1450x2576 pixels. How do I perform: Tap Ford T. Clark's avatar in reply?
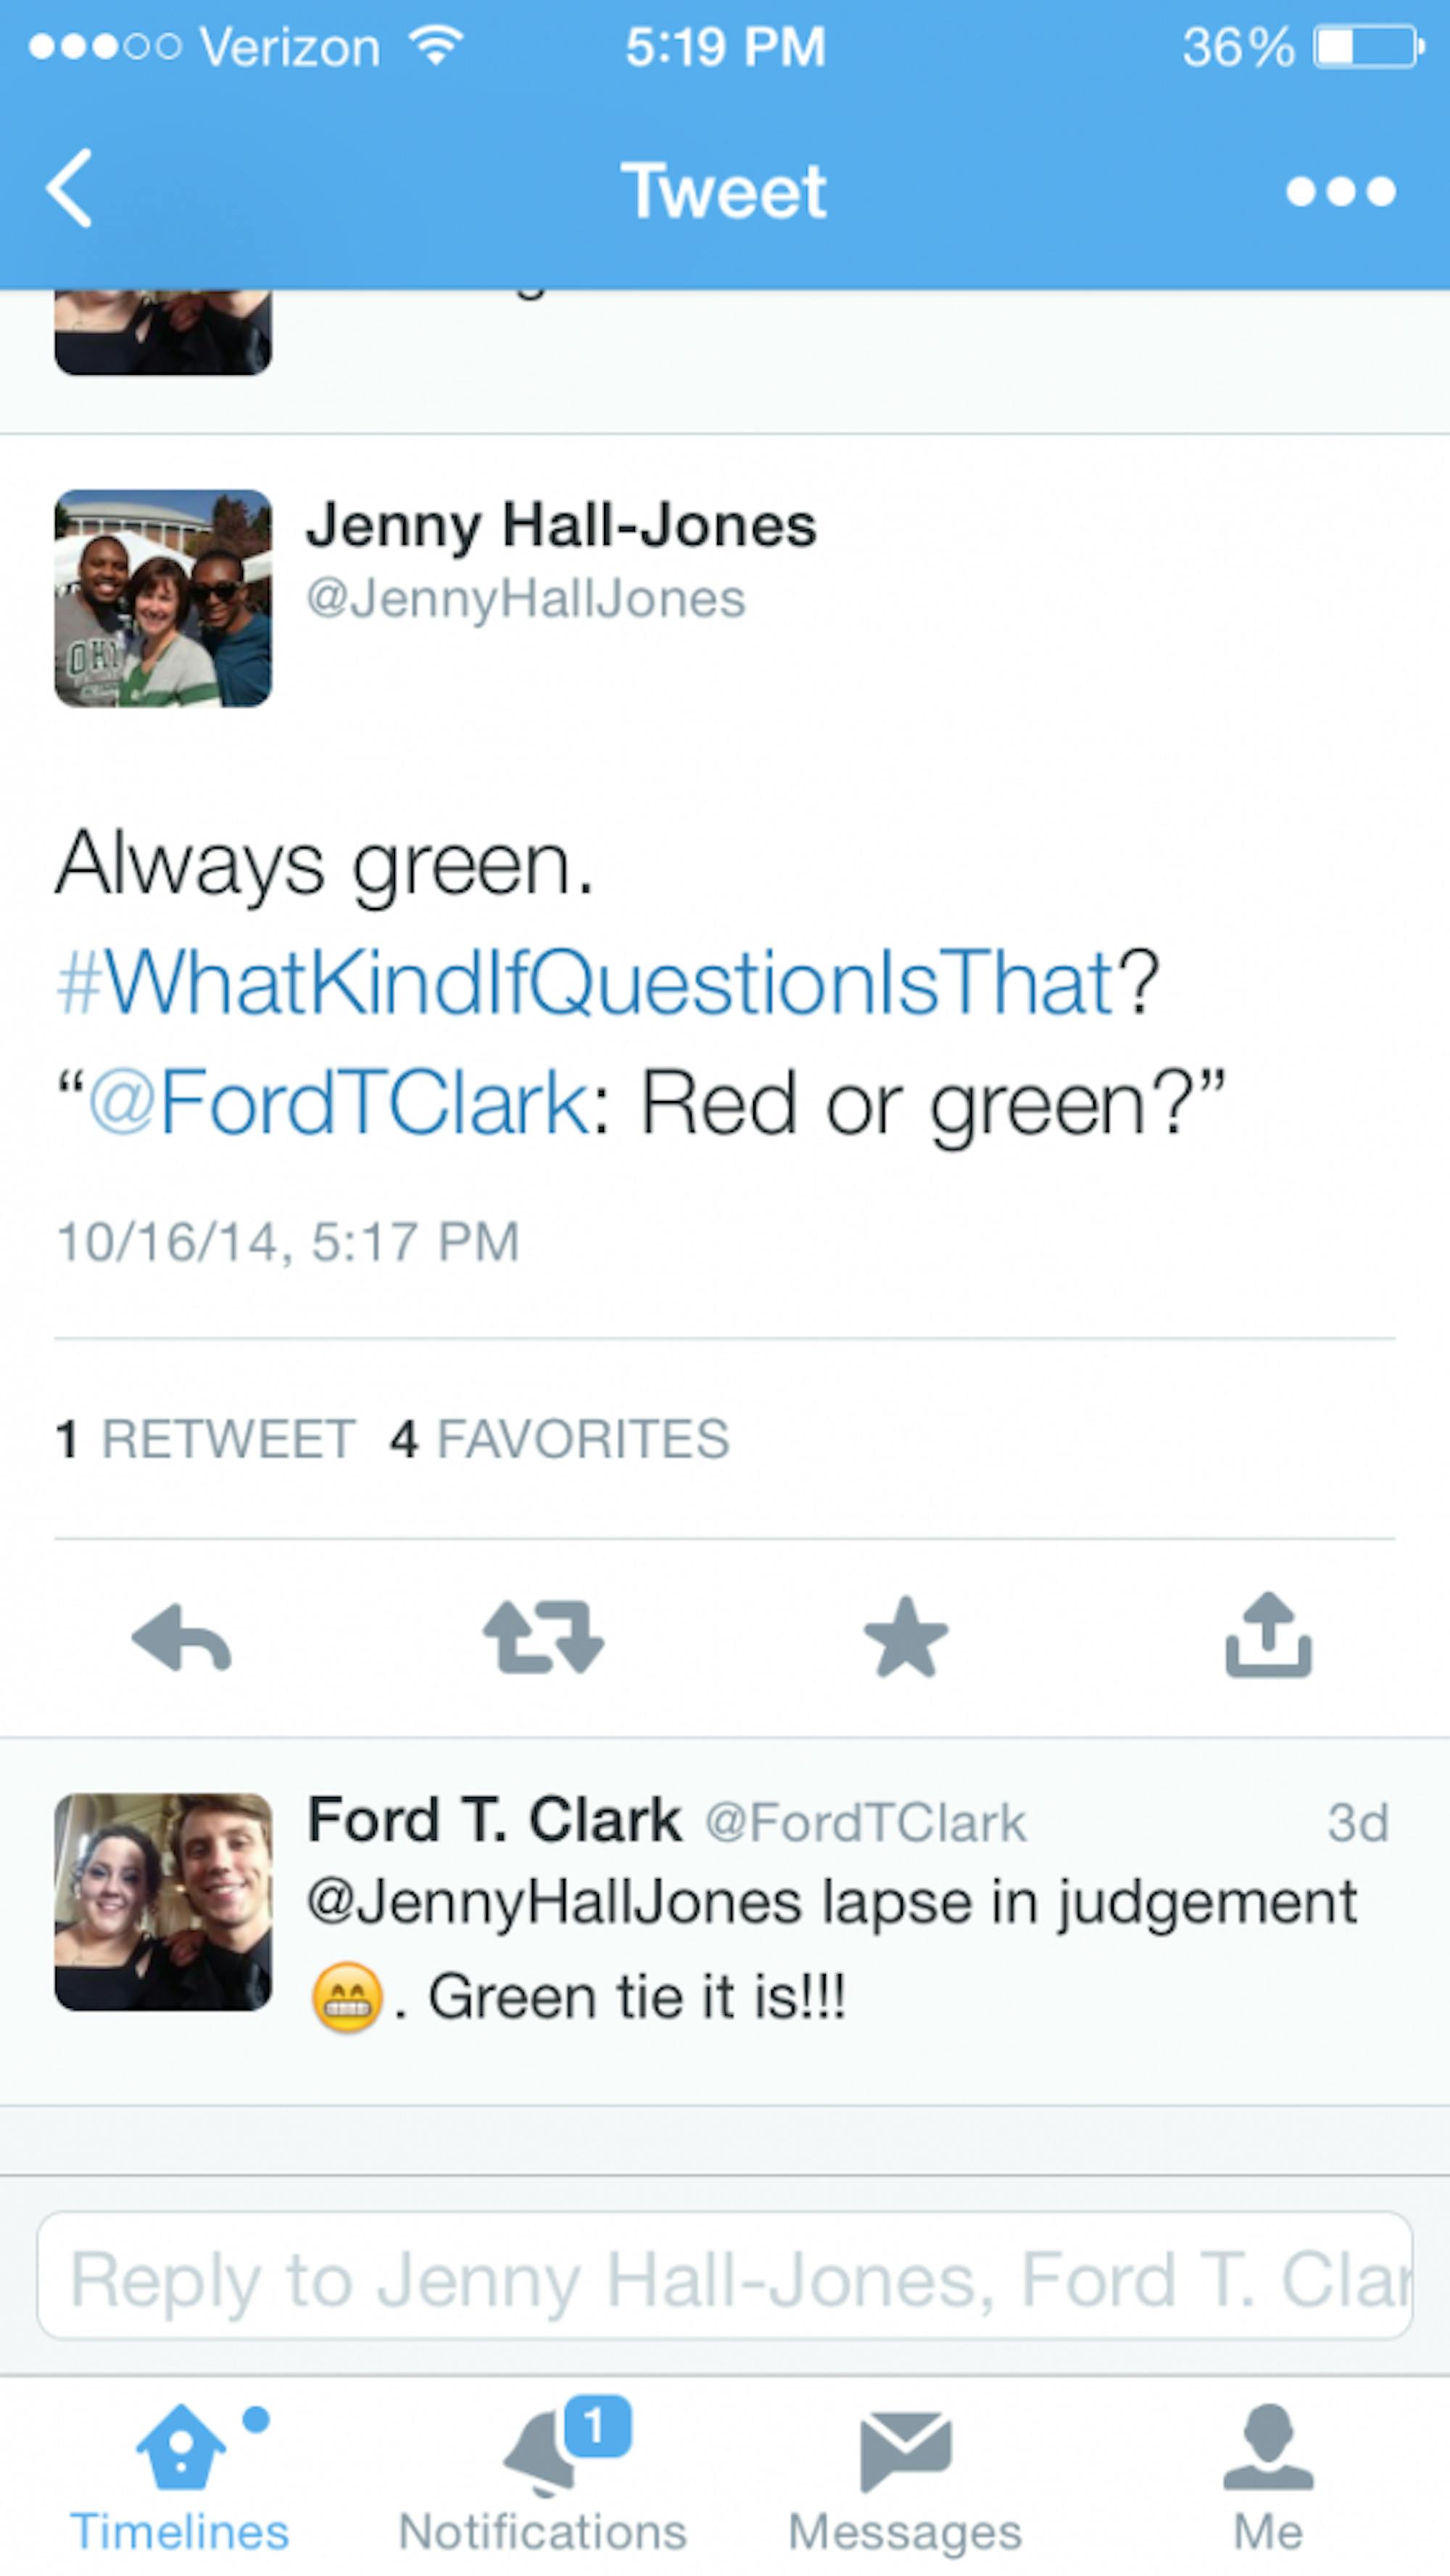[163, 1902]
